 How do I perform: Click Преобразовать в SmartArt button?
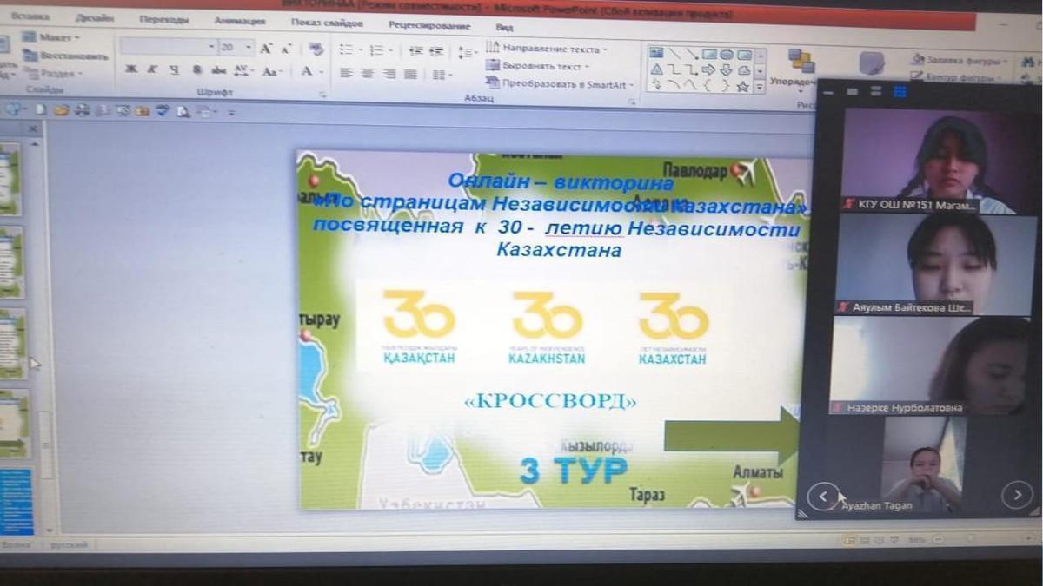561,84
